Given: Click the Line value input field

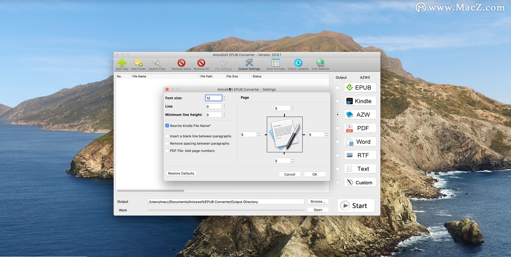Looking at the screenshot, I should click(x=213, y=106).
